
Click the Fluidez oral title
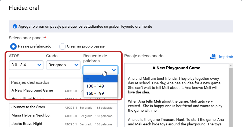pyautogui.click(x=24, y=8)
